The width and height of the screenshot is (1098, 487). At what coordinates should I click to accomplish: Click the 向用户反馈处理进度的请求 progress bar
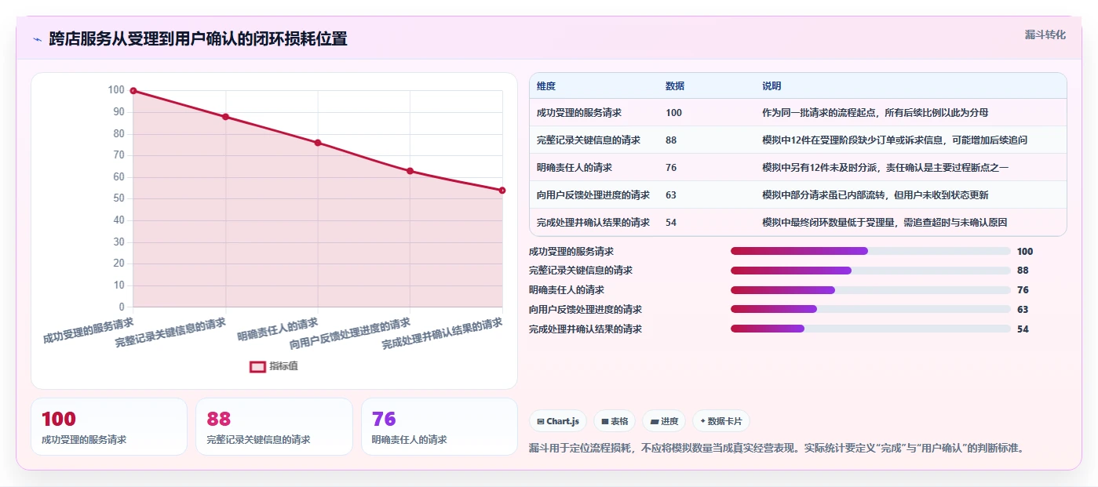pos(870,309)
